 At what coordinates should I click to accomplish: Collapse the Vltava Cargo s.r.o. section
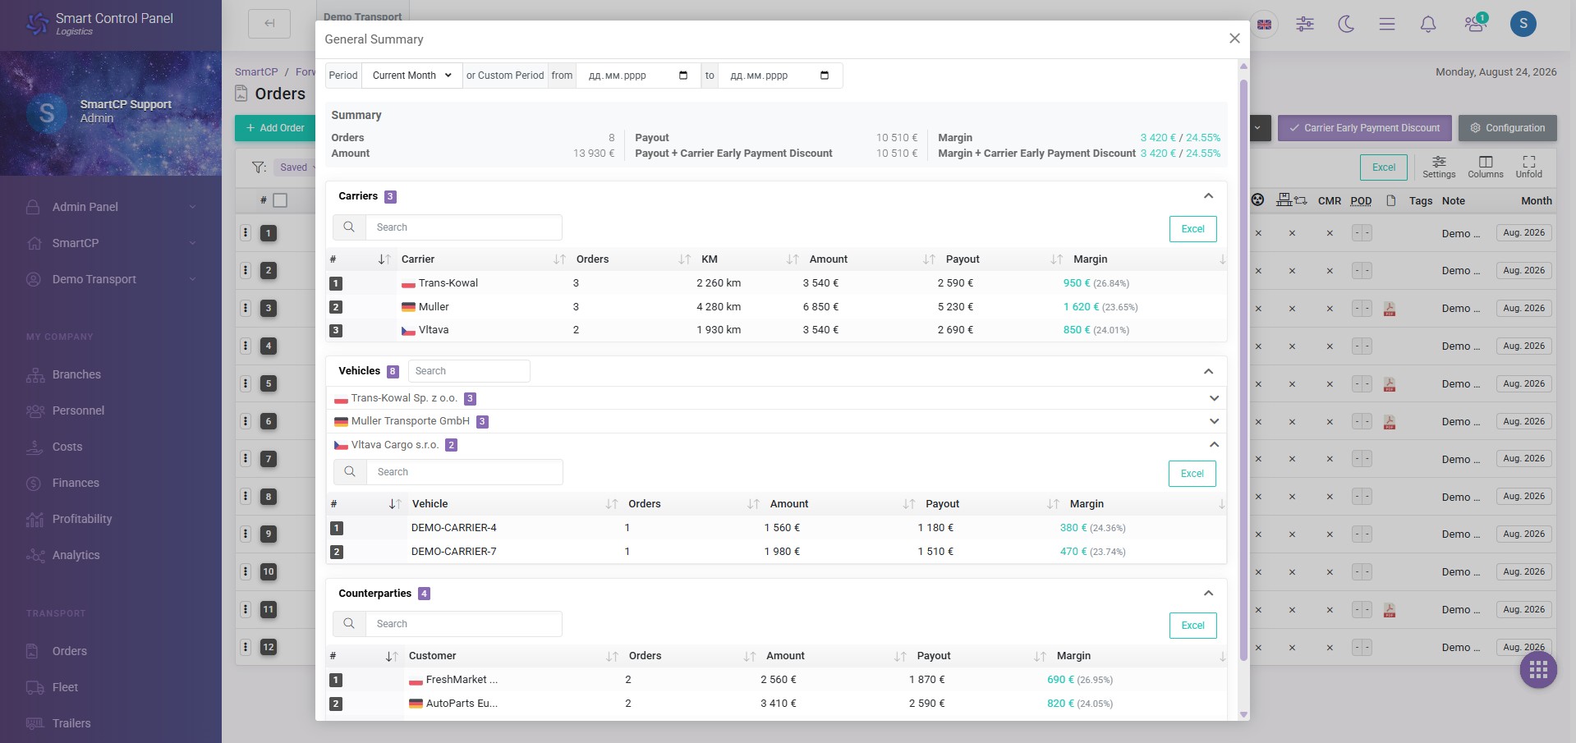point(1214,444)
